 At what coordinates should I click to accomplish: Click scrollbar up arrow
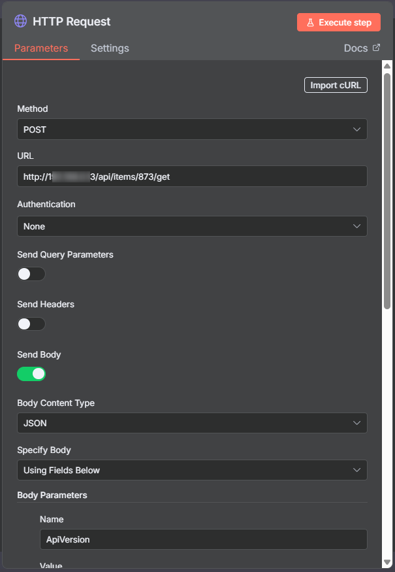tap(387, 66)
